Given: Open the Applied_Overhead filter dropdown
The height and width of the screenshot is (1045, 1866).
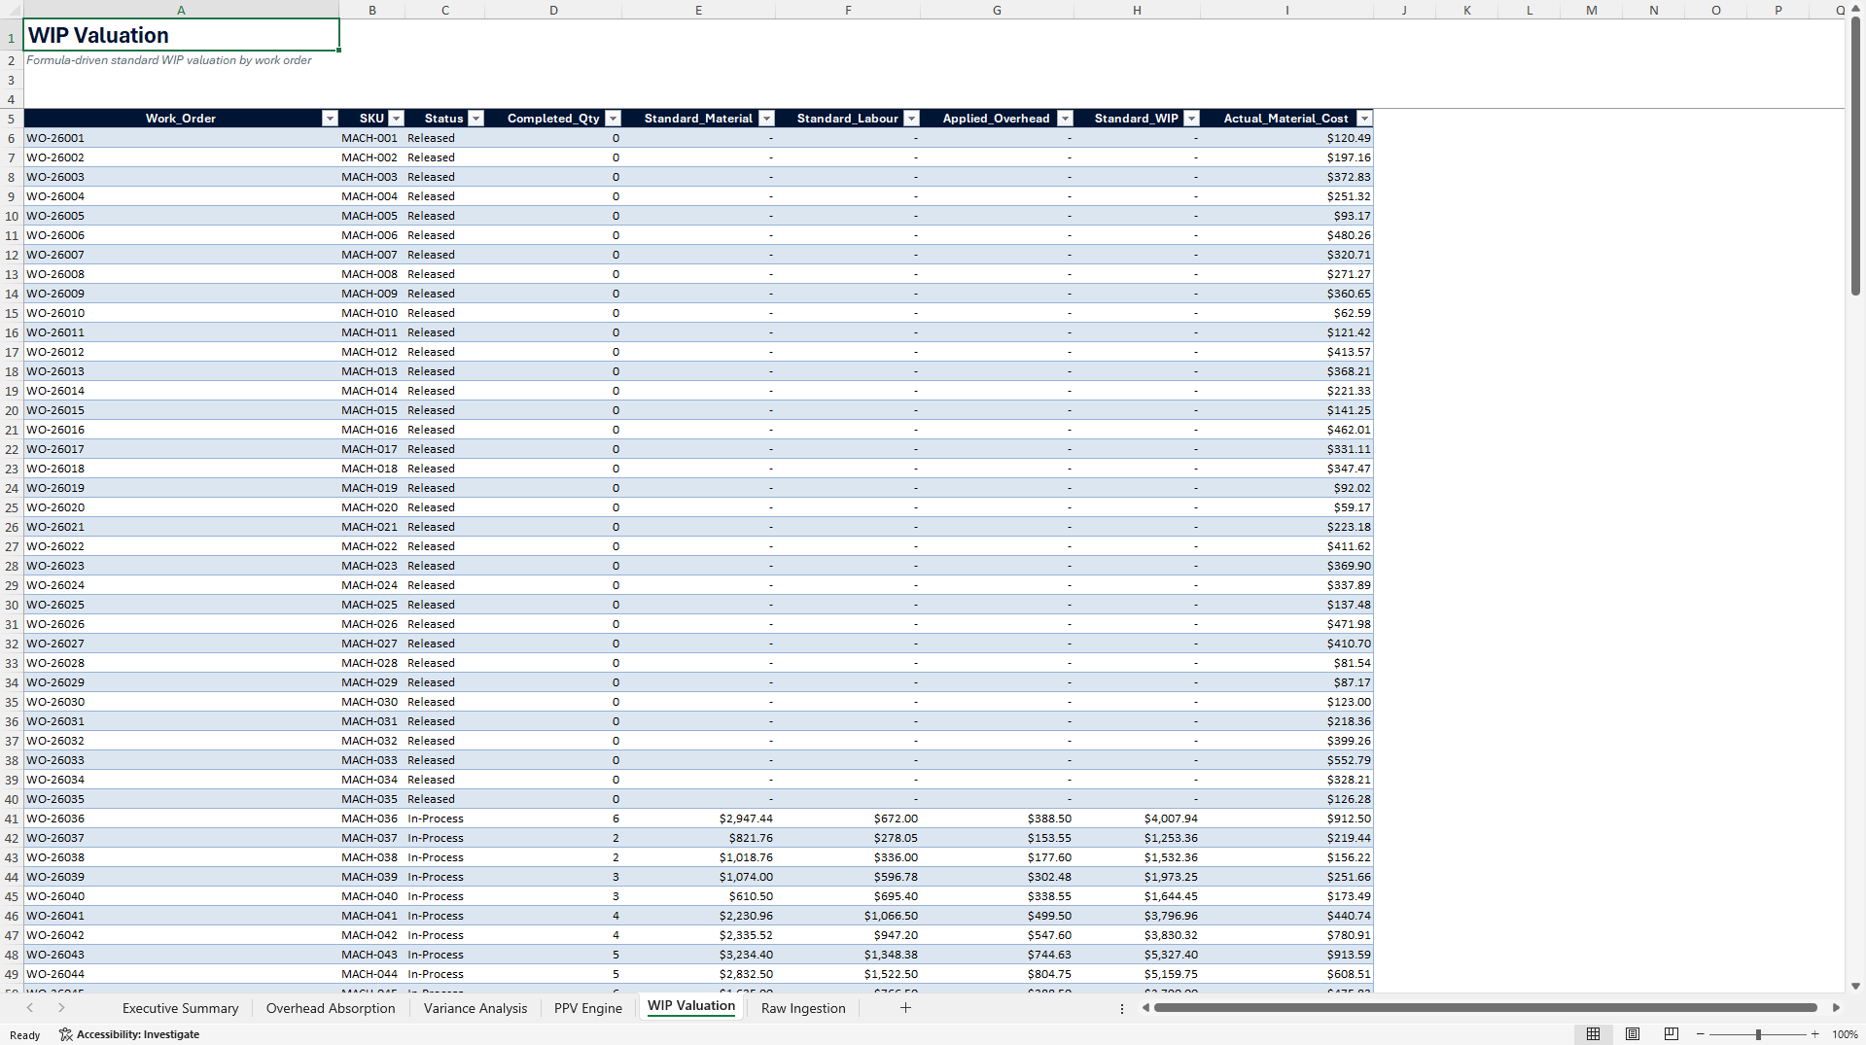Looking at the screenshot, I should [x=1065, y=119].
